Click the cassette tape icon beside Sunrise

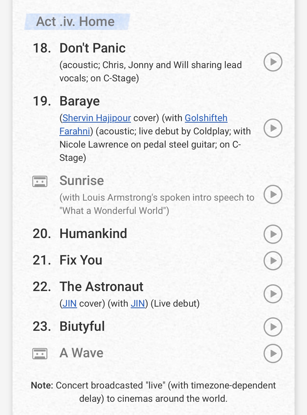pyautogui.click(x=40, y=181)
